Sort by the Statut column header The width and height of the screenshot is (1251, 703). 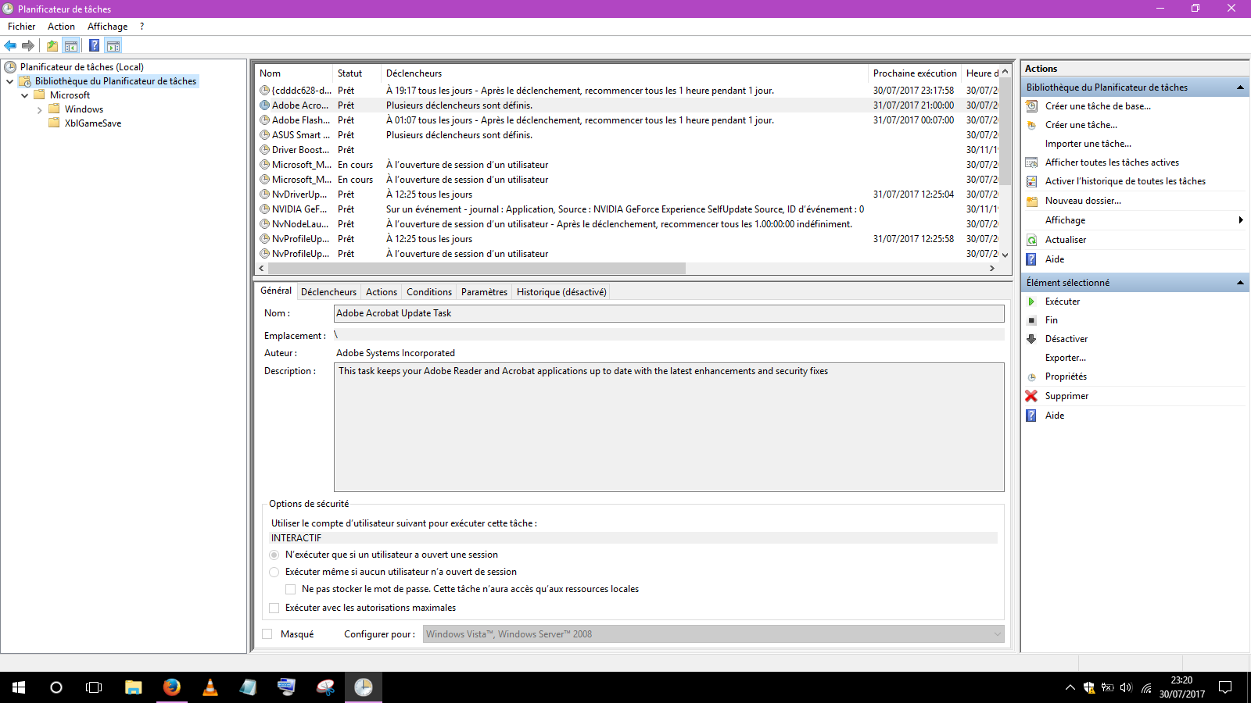(357, 73)
